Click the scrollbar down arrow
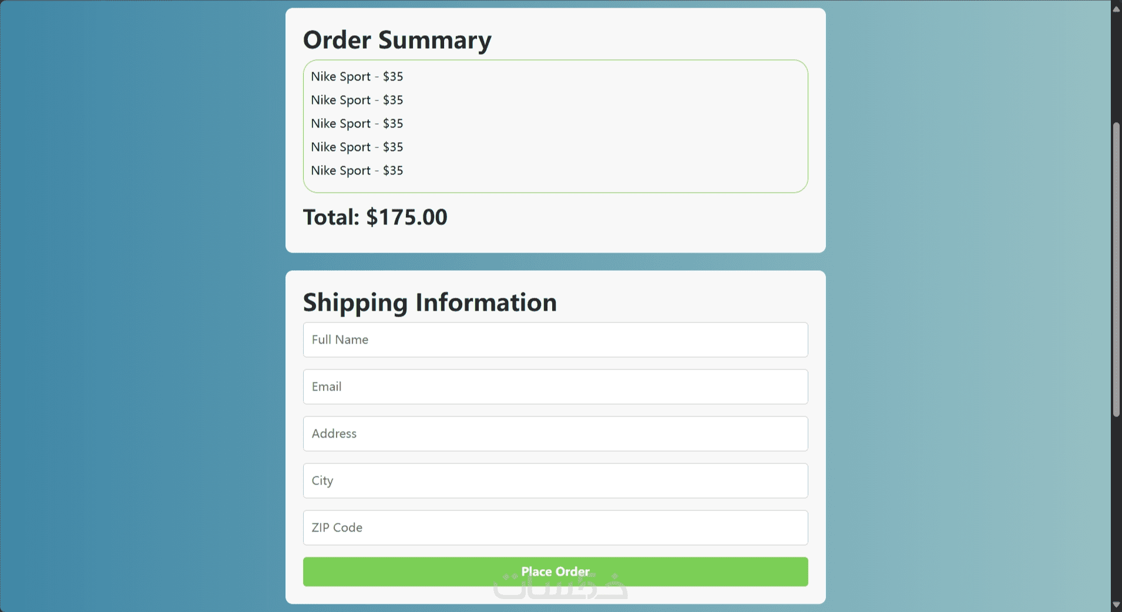 pos(1116,605)
